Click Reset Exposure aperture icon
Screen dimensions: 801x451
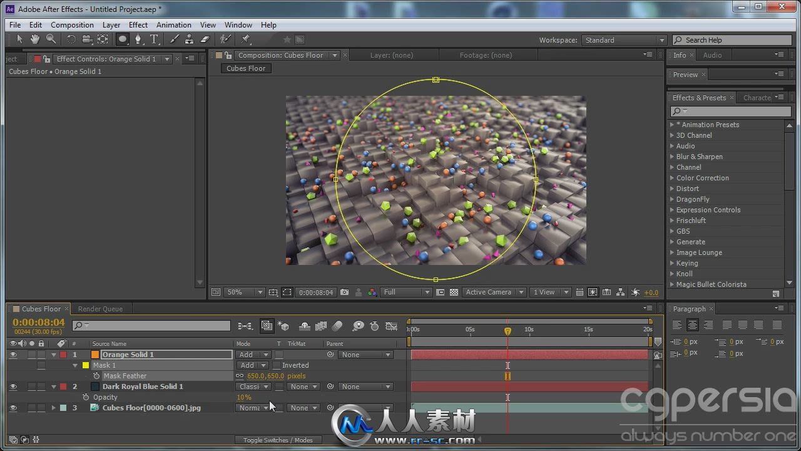tap(636, 292)
